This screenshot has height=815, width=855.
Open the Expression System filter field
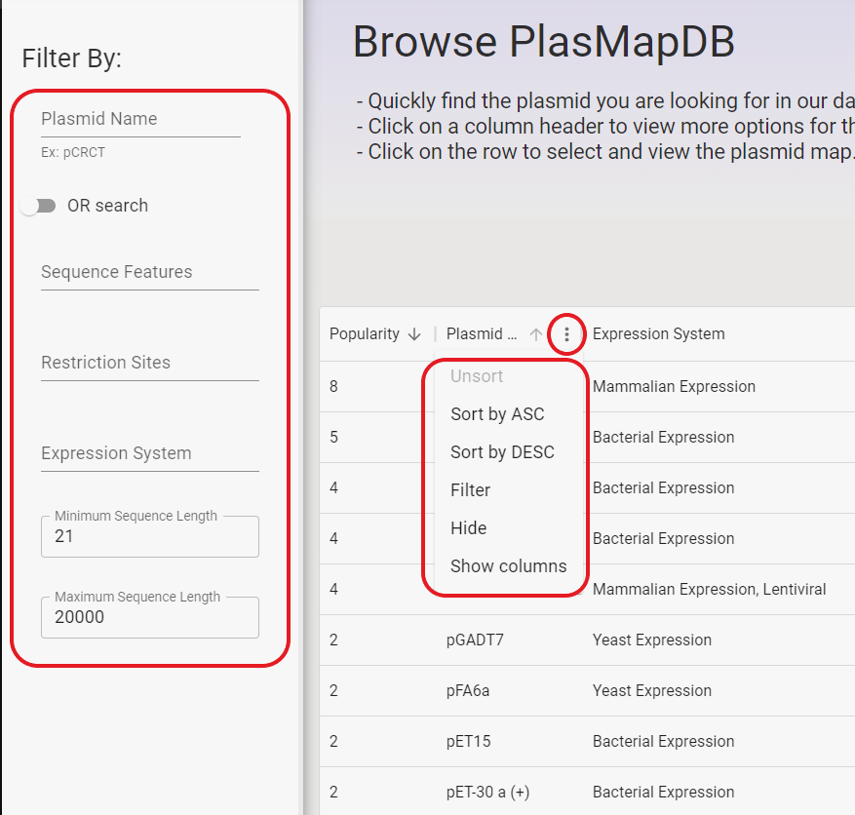click(x=149, y=453)
